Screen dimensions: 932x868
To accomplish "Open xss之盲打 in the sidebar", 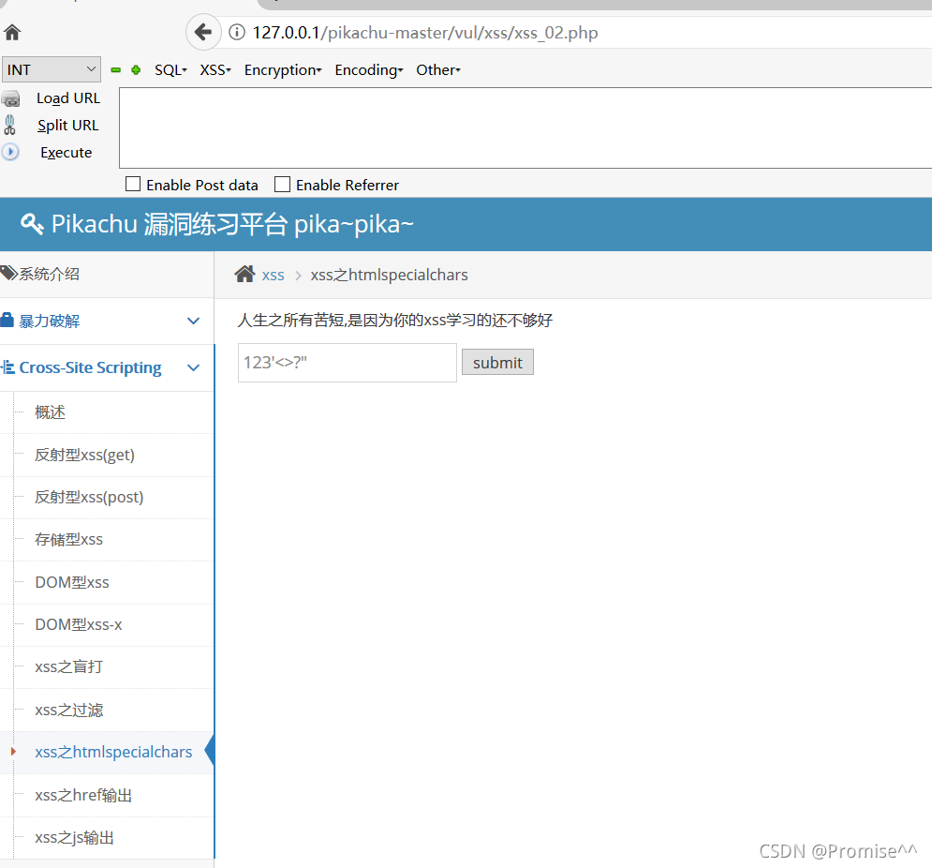I will click(x=69, y=666).
